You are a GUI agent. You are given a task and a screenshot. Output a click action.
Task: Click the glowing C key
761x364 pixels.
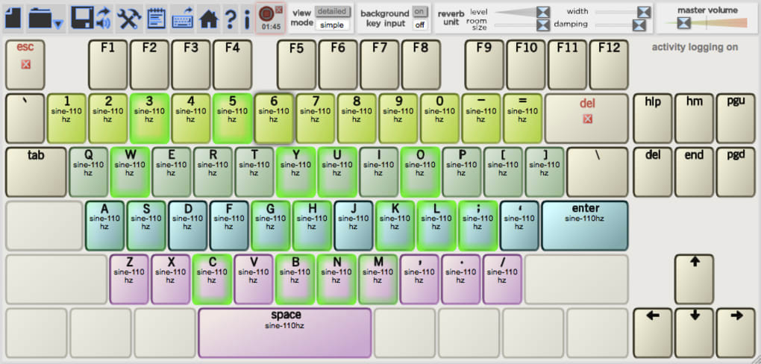coord(212,280)
